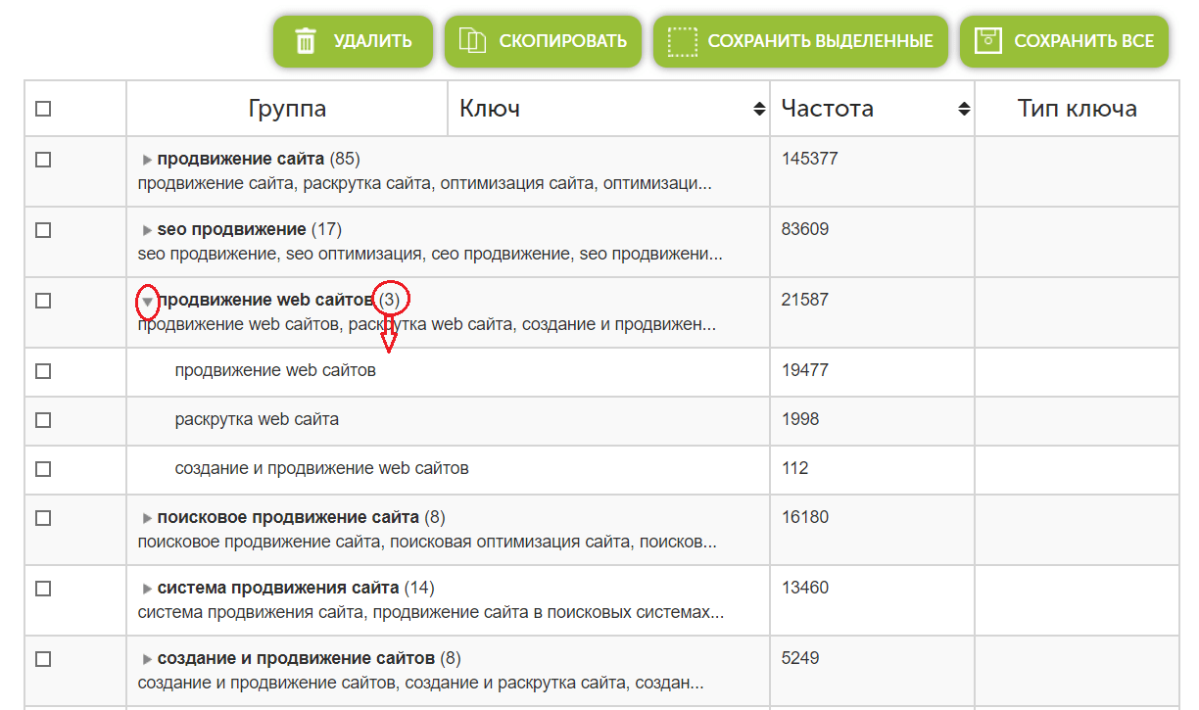Image resolution: width=1199 pixels, height=710 pixels.
Task: Collapse the продвижение web сайтов (3) group
Action: point(147,302)
